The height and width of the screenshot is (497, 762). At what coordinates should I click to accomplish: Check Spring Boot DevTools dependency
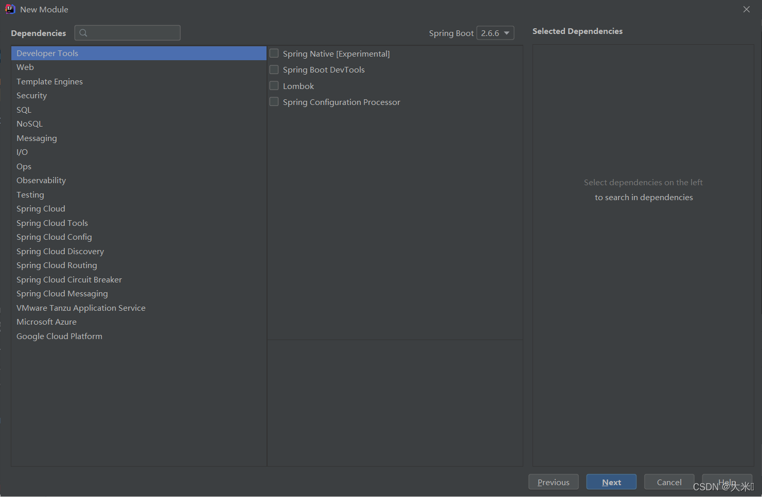274,69
